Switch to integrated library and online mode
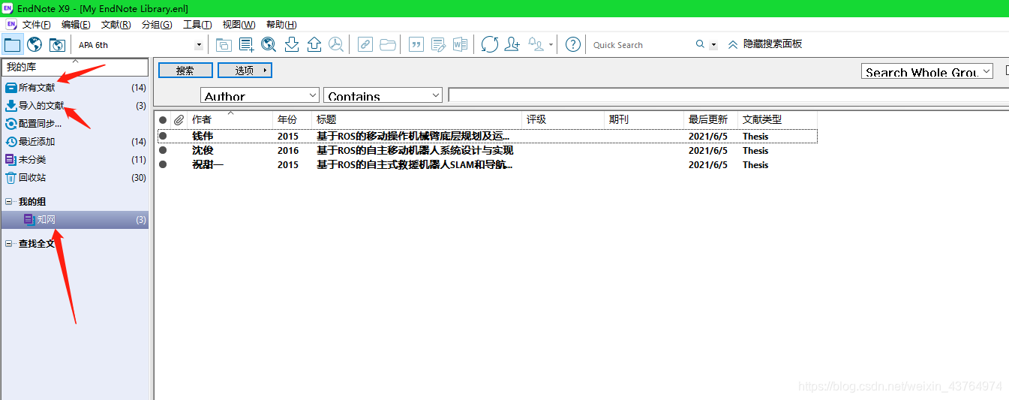1009x400 pixels. (x=57, y=44)
